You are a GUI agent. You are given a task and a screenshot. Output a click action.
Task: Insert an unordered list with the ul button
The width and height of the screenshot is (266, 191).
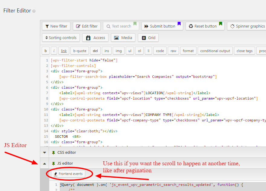coord(130,51)
